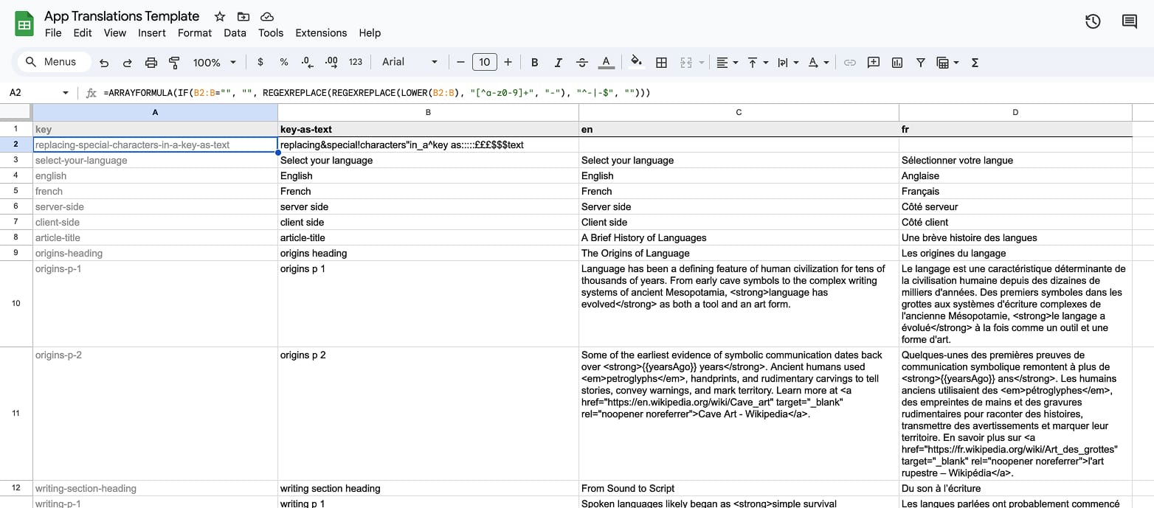
Task: Open vertical align dropdown
Action: coord(757,63)
